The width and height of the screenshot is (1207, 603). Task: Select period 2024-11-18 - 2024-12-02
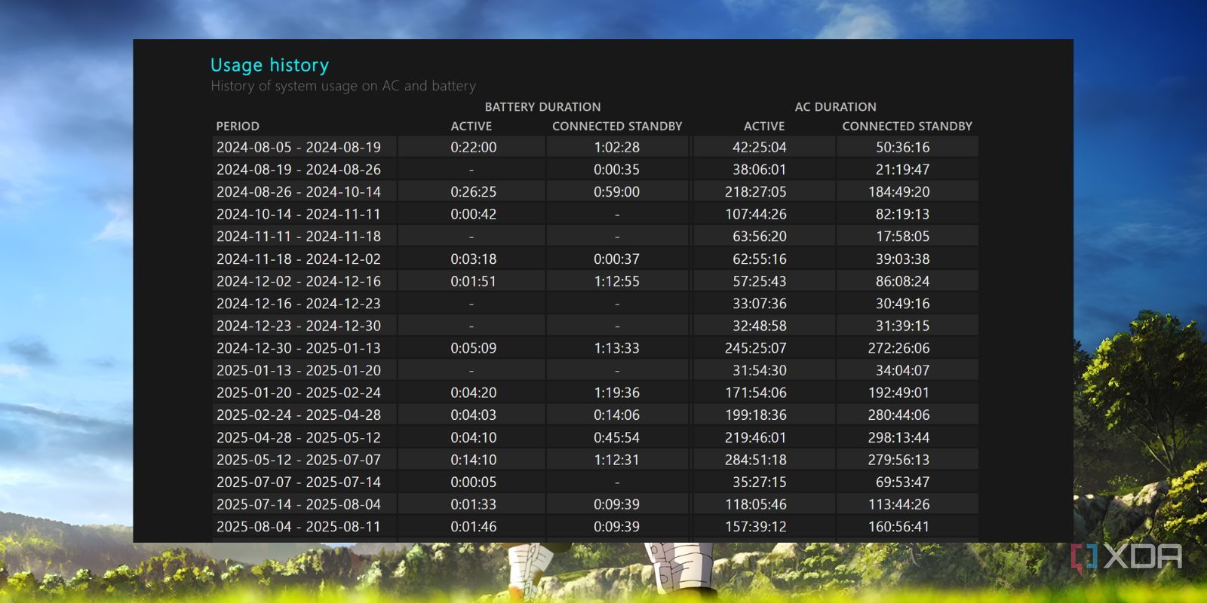pos(299,259)
